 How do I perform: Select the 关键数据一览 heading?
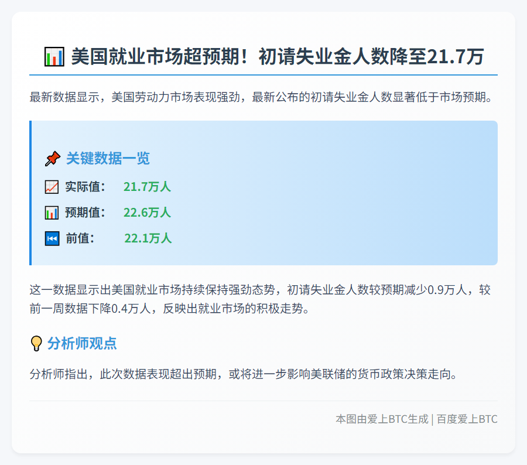click(108, 158)
